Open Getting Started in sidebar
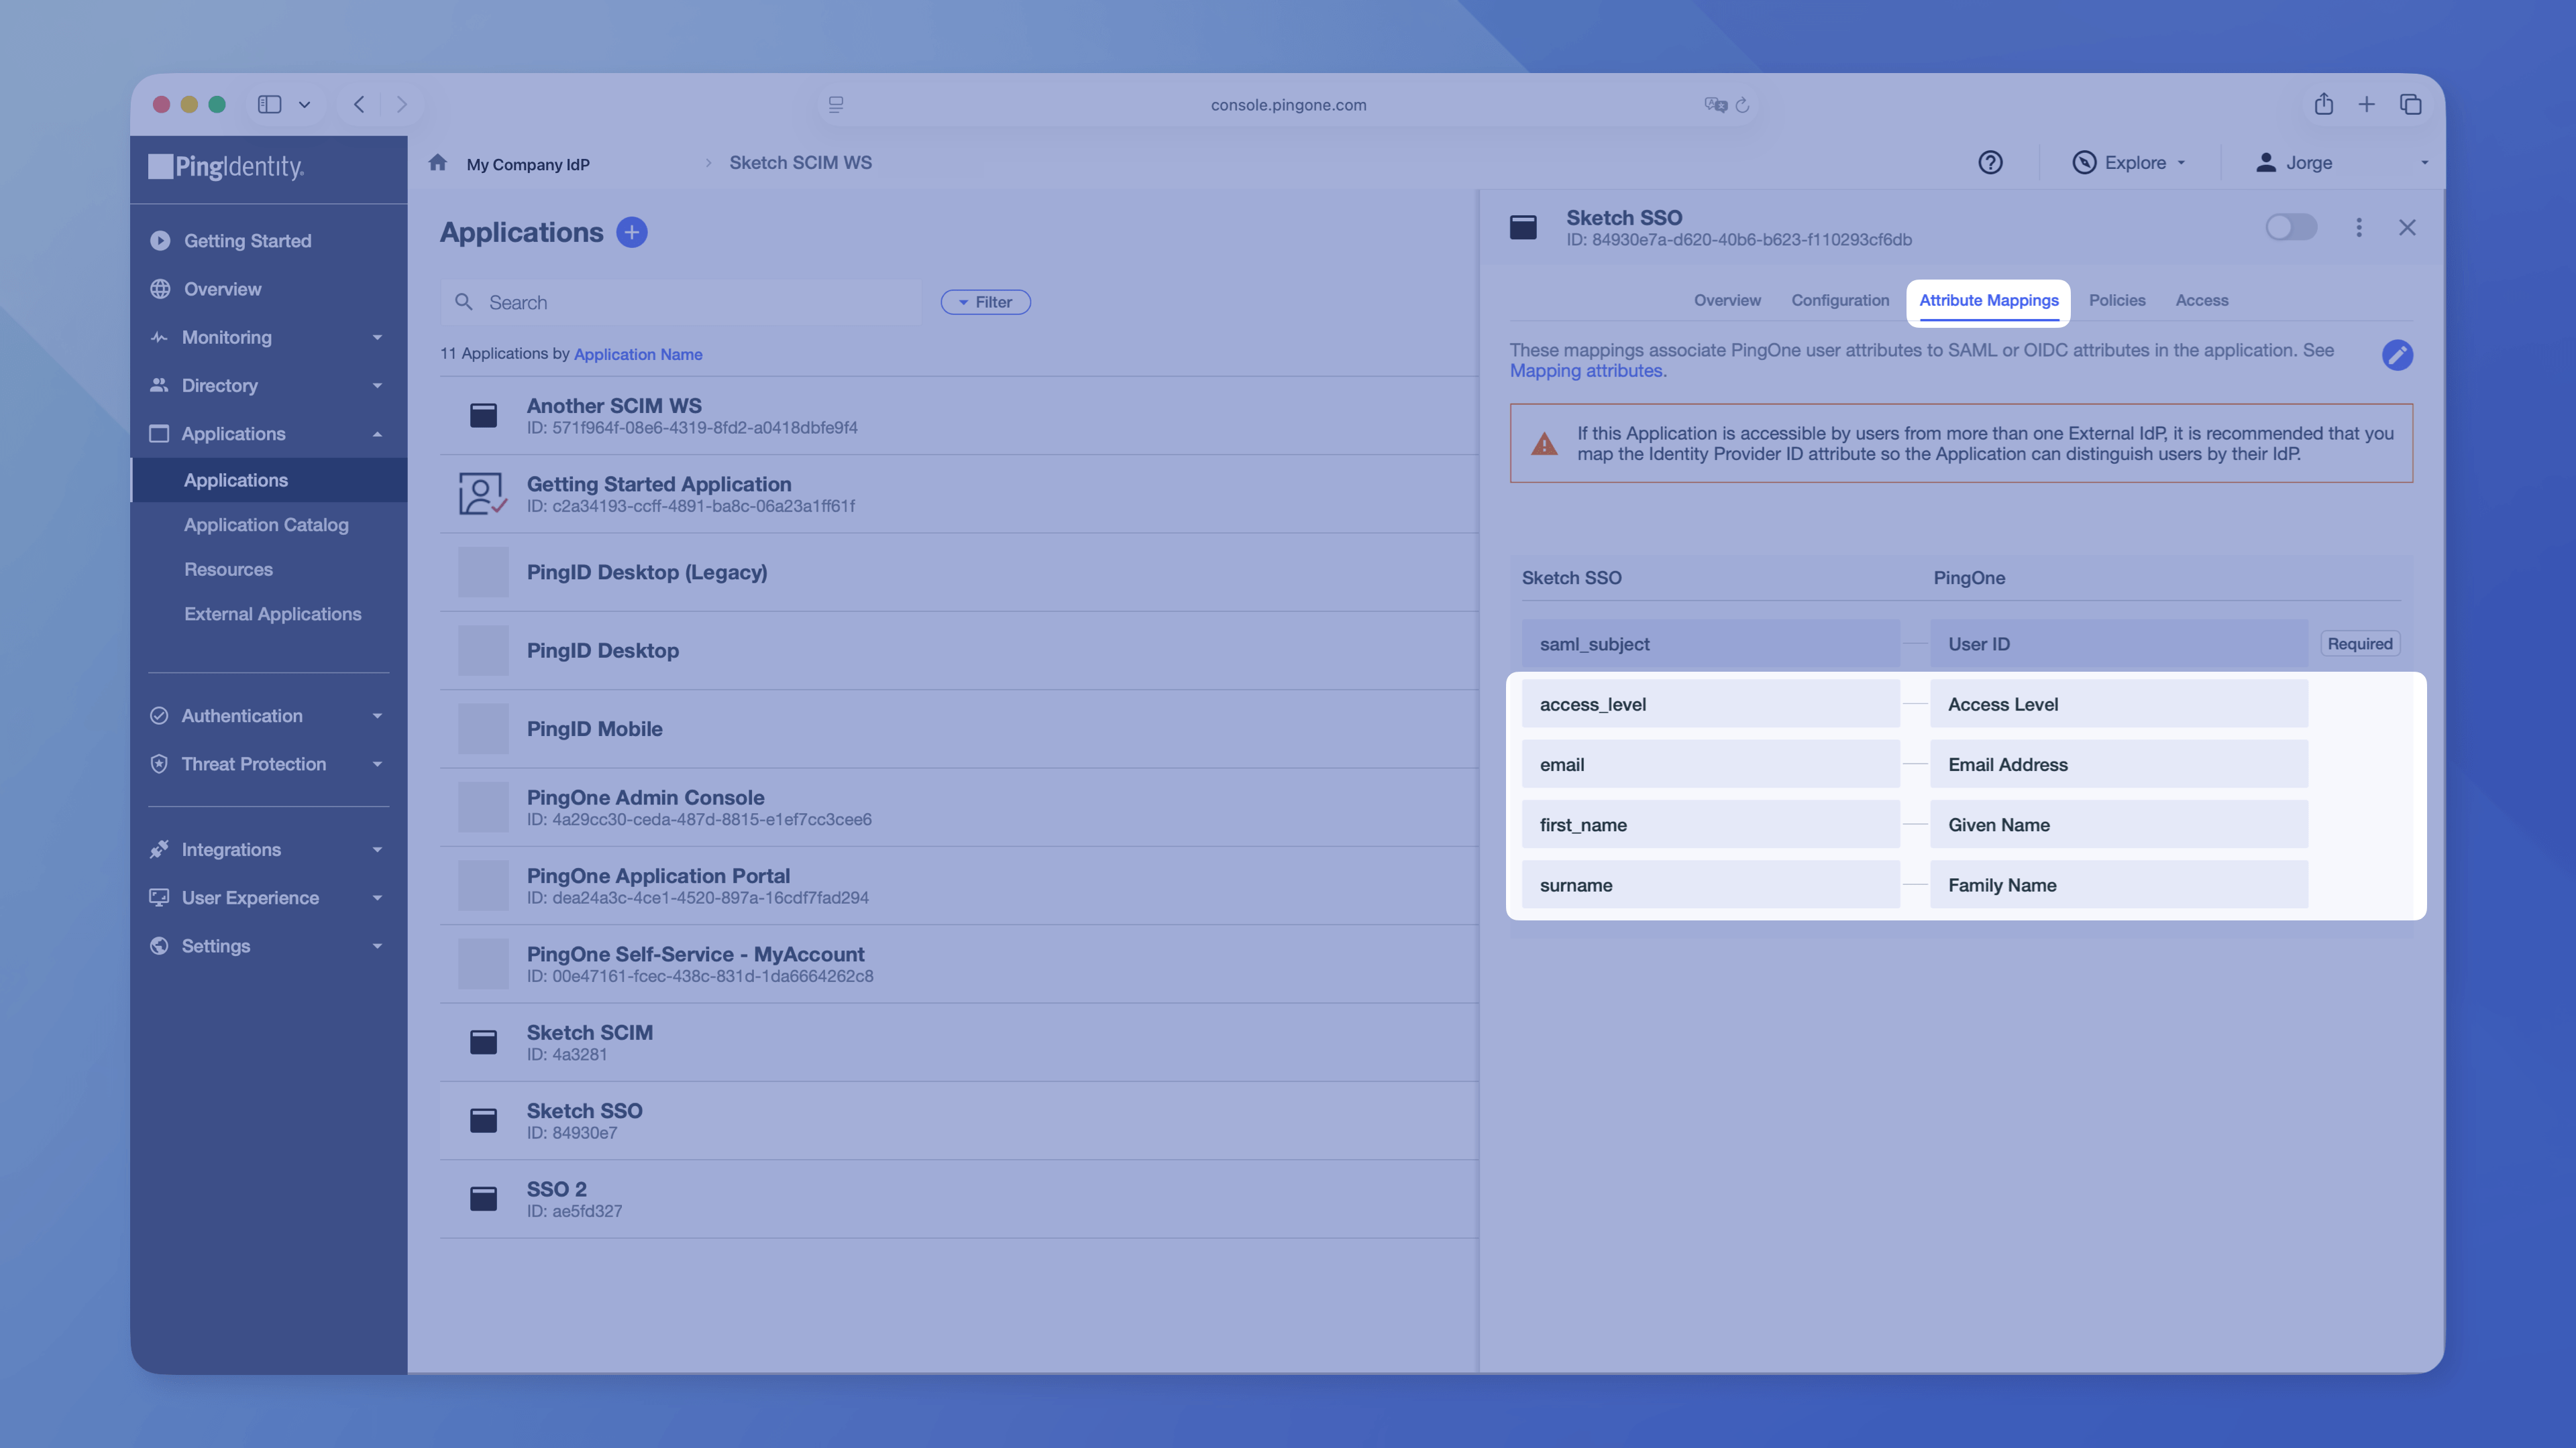The width and height of the screenshot is (2576, 1448). [x=247, y=241]
